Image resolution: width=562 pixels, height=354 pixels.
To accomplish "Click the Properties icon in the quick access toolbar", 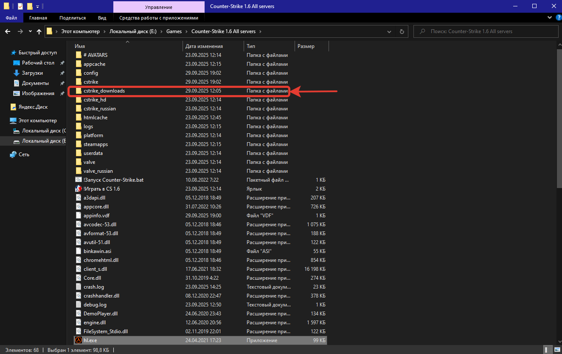I will click(20, 6).
